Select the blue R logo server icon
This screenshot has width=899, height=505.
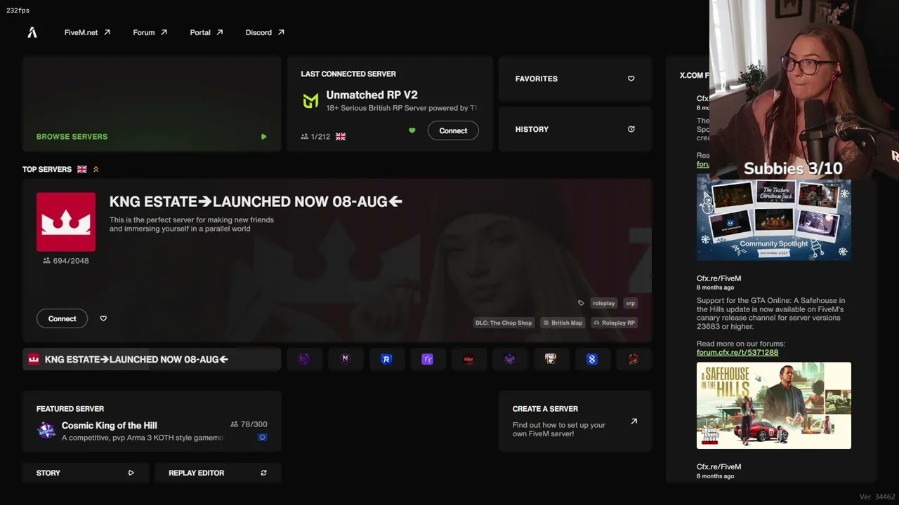coord(386,359)
